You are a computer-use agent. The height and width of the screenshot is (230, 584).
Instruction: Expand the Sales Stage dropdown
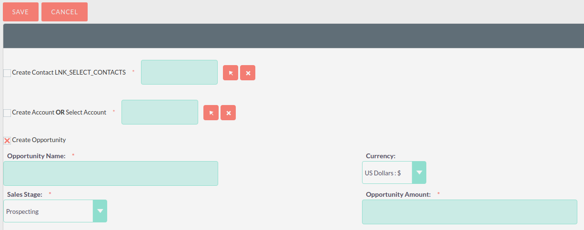click(x=49, y=211)
